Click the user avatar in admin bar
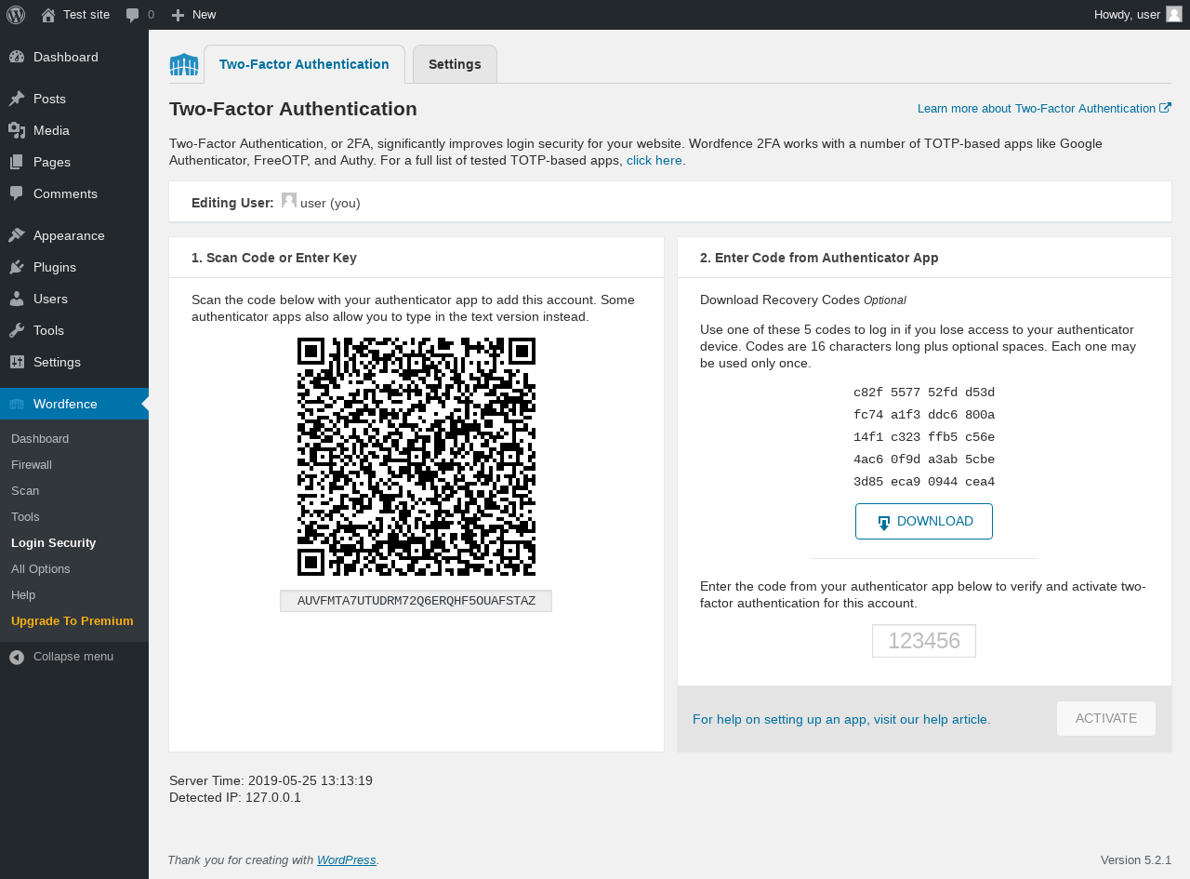1190x879 pixels. click(x=1174, y=14)
